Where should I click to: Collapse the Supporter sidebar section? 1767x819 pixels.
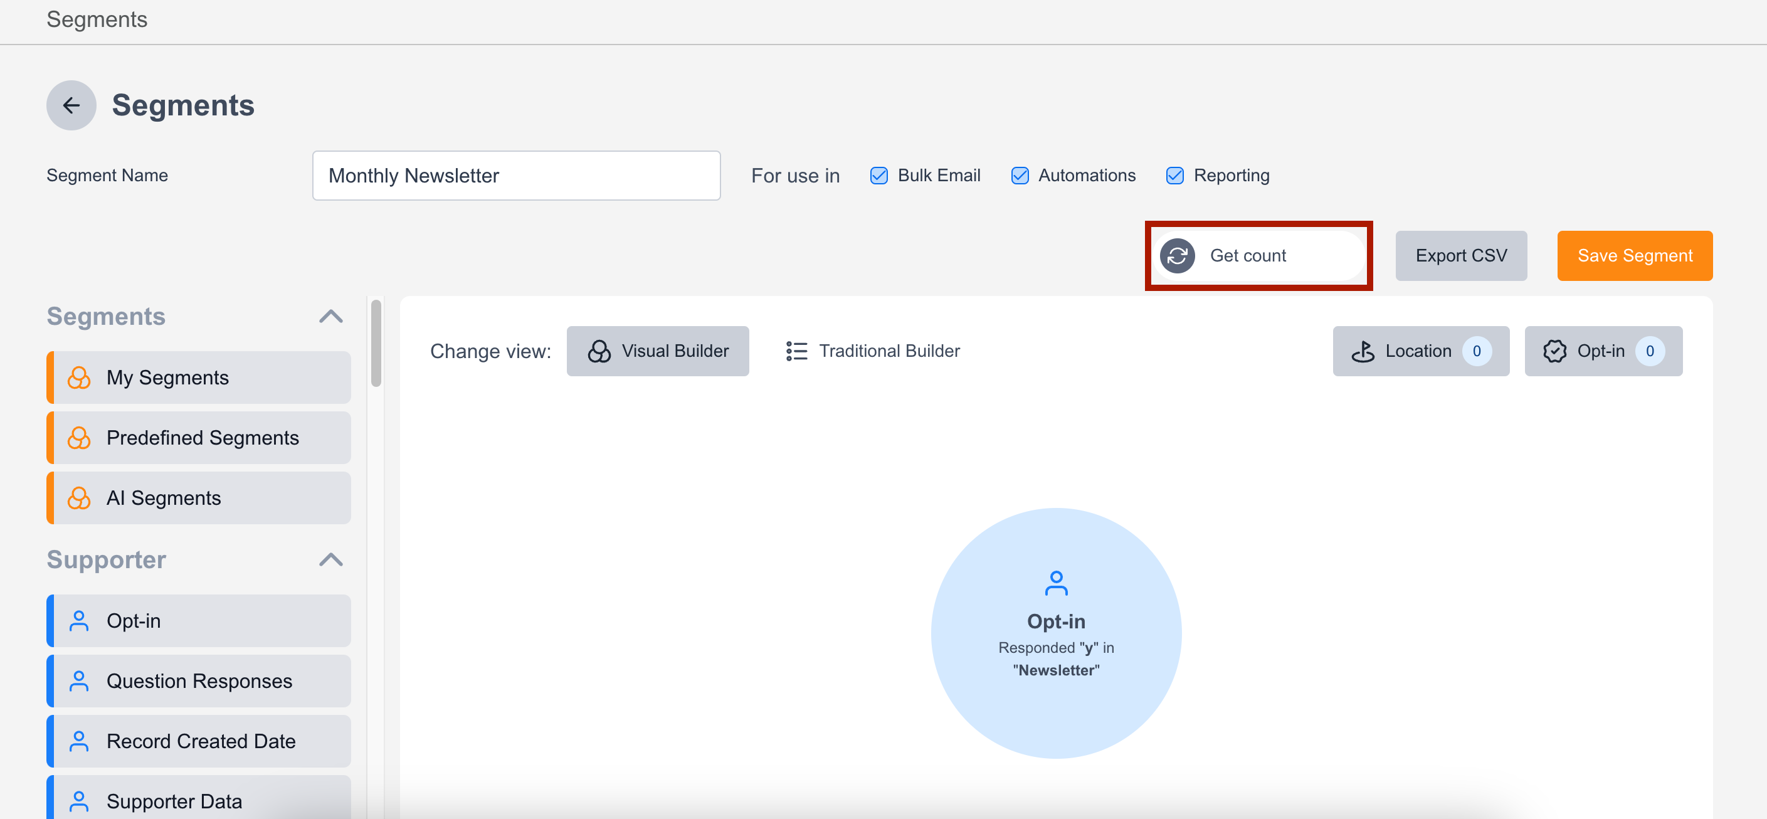(x=330, y=560)
